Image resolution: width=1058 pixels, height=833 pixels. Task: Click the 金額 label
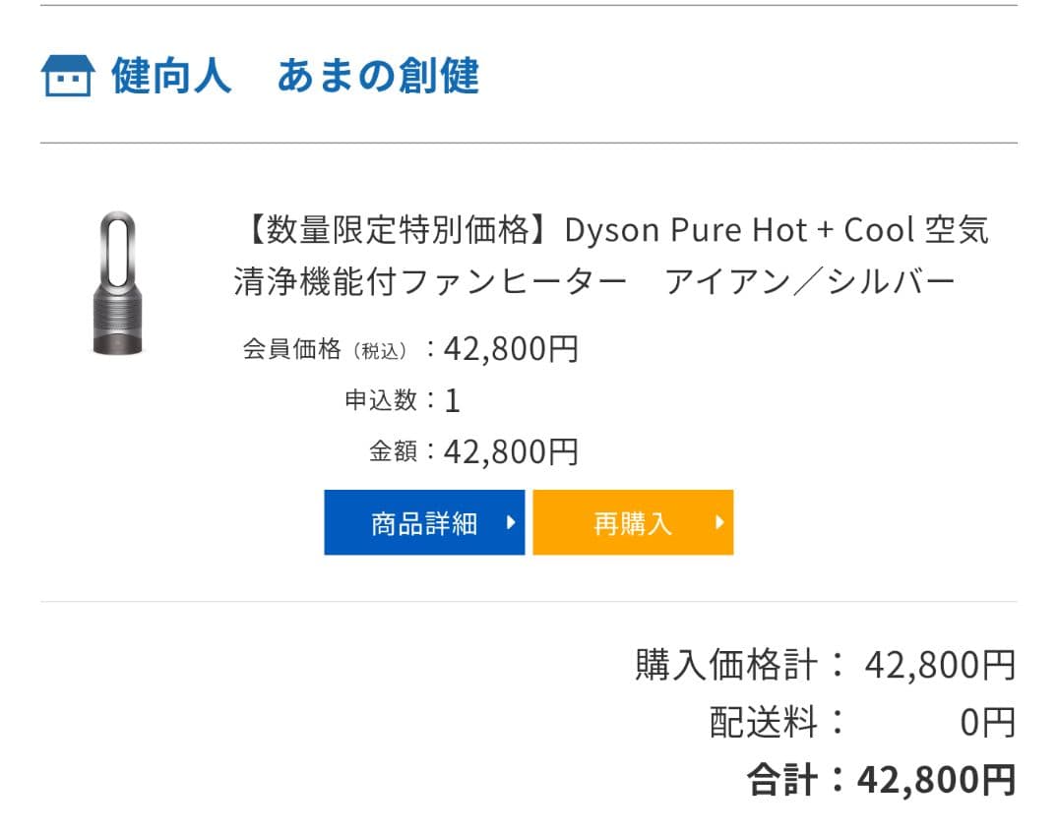click(x=394, y=451)
